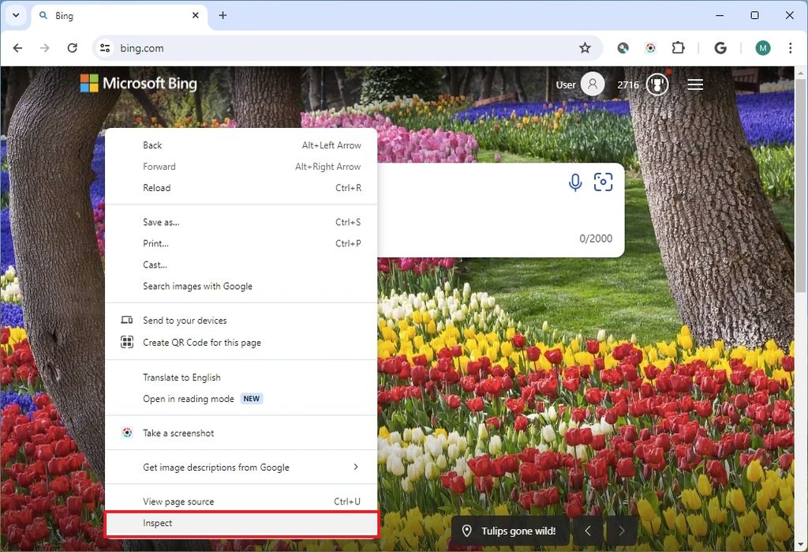Image resolution: width=808 pixels, height=552 pixels.
Task: Navigate back with the arrow icon
Action: (17, 47)
